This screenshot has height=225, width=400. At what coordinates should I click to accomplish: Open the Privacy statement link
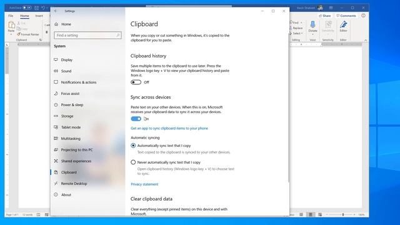point(144,184)
